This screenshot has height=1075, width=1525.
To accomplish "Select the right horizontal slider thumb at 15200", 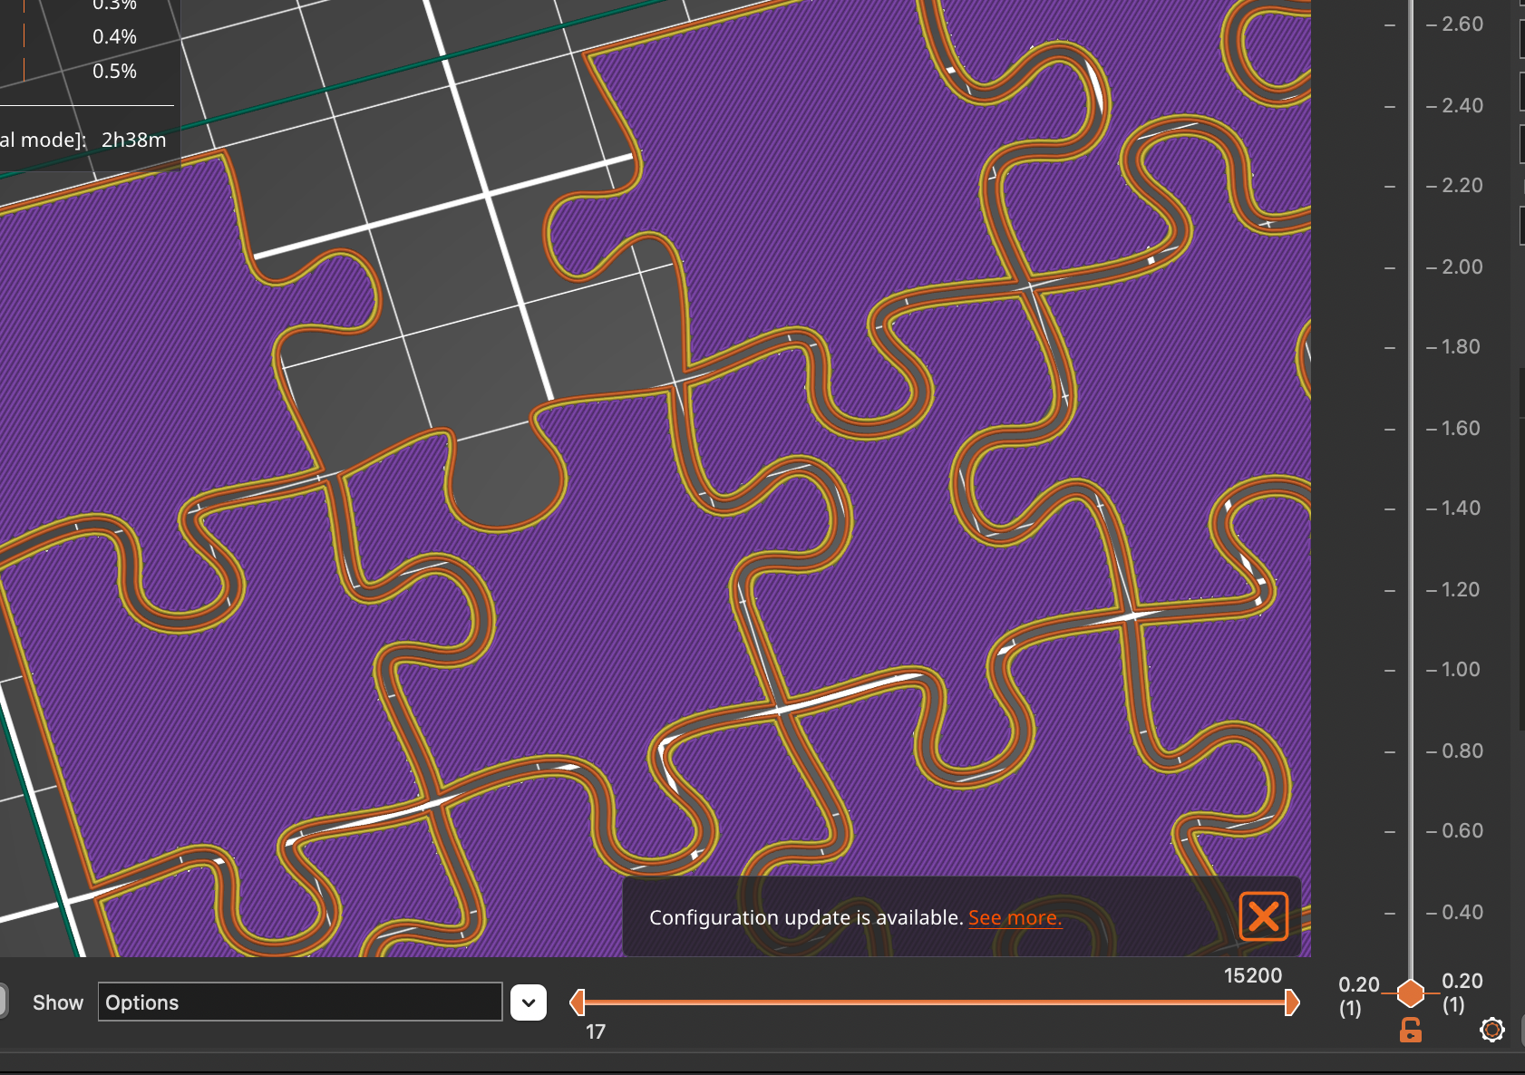I will [1292, 1002].
